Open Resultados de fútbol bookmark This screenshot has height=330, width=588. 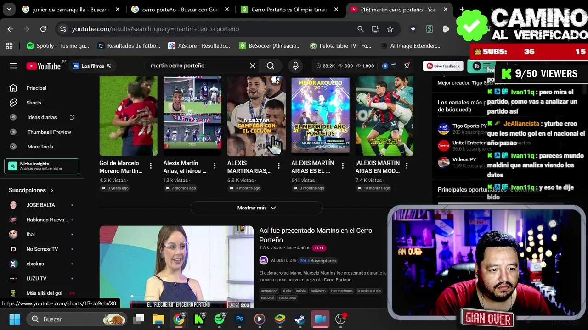[x=129, y=46]
